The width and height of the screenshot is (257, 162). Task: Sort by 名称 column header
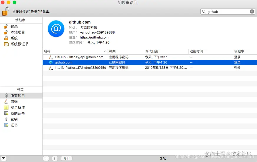click(x=75, y=51)
